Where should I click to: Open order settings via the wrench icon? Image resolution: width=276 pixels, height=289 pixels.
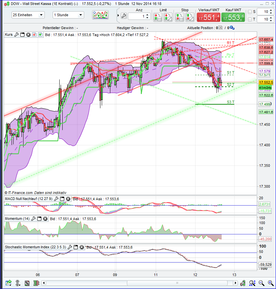point(124,16)
